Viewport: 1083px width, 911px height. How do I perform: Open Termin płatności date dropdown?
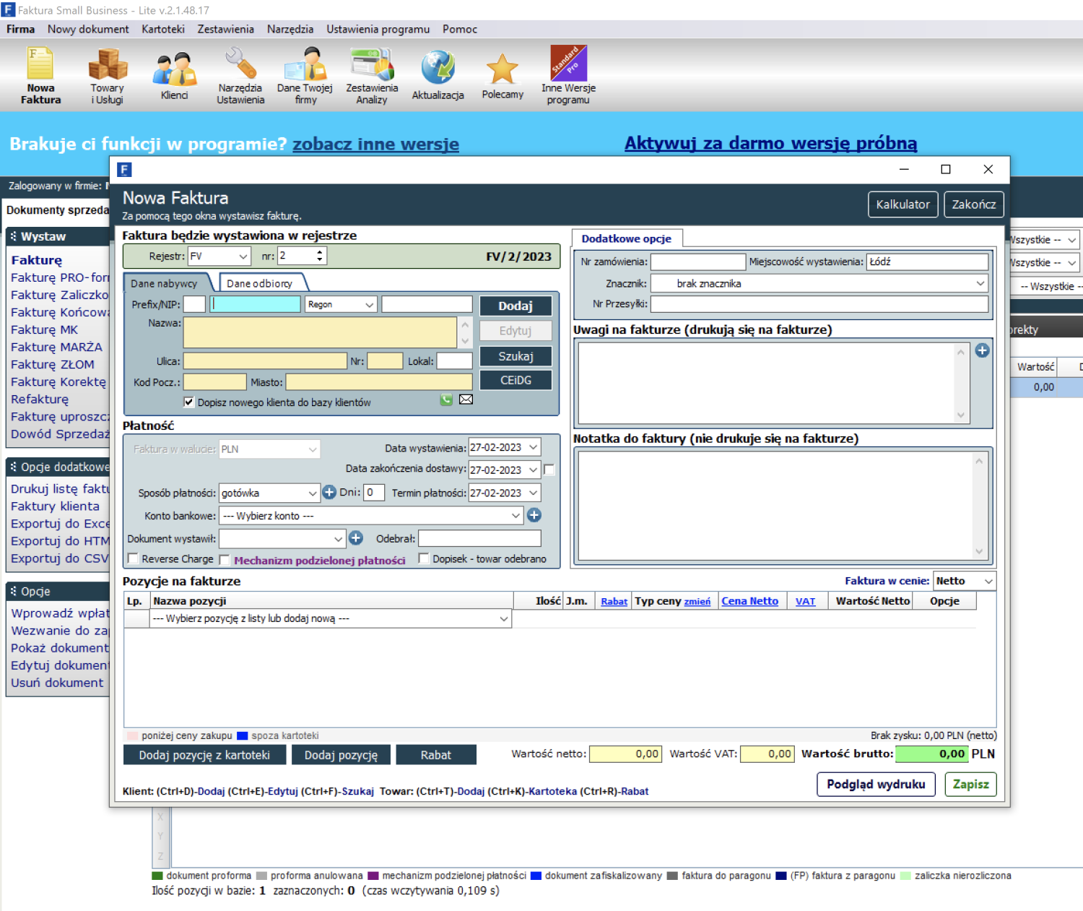(534, 493)
